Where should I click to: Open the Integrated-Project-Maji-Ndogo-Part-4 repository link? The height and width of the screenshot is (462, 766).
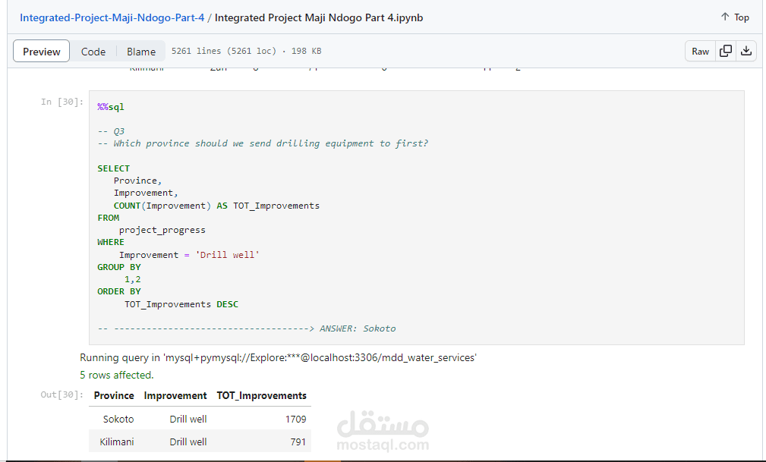click(112, 17)
